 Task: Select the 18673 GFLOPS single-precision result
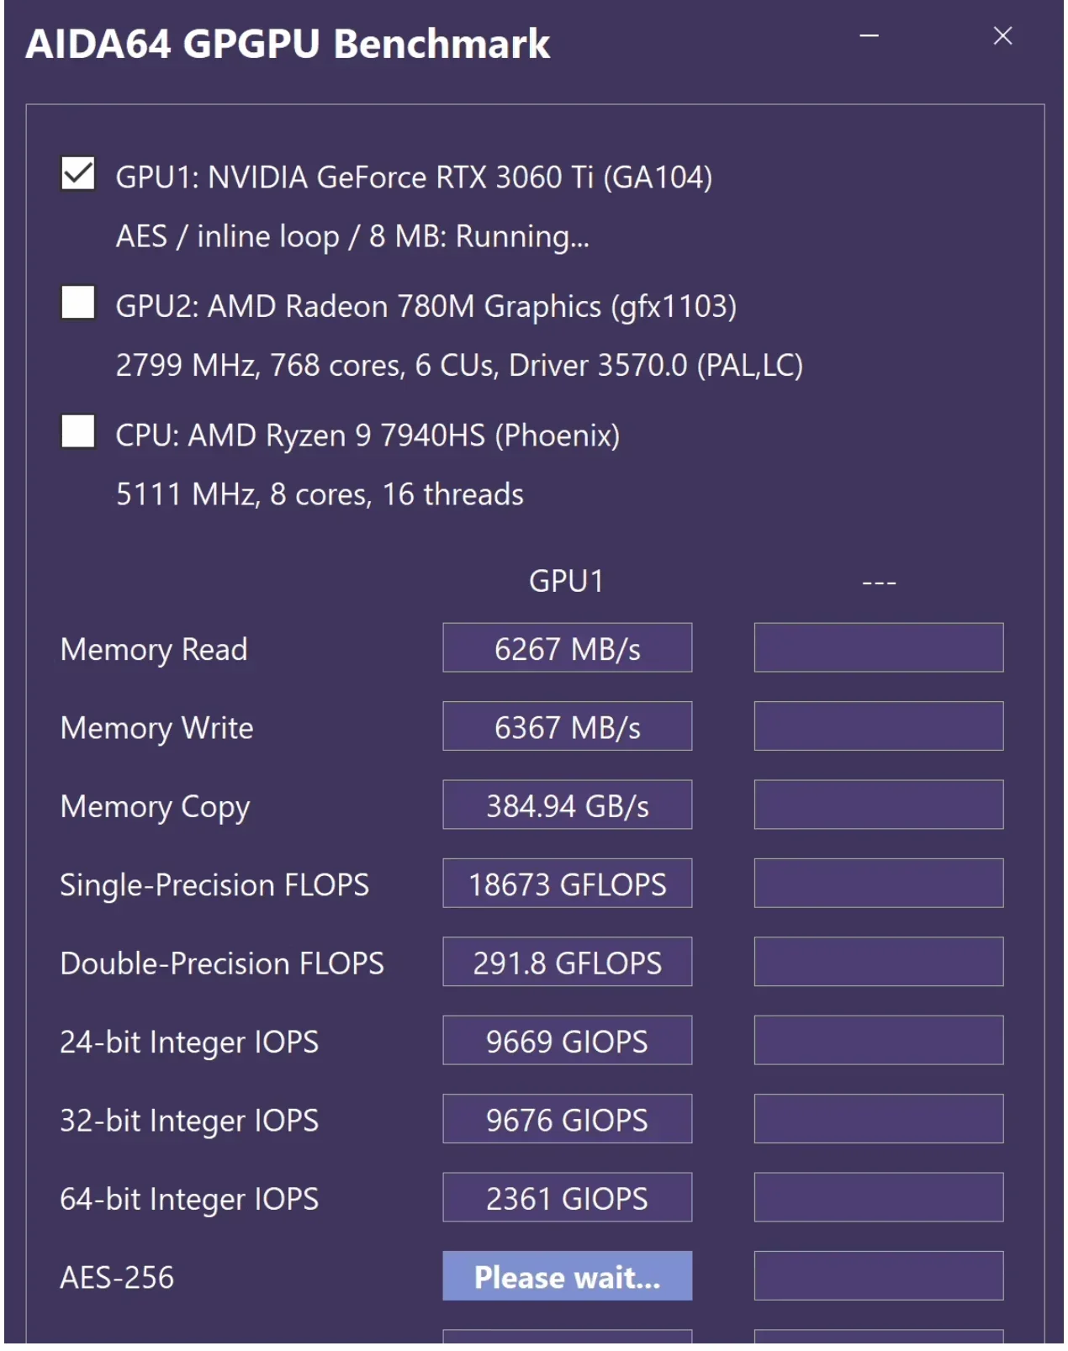coord(567,884)
